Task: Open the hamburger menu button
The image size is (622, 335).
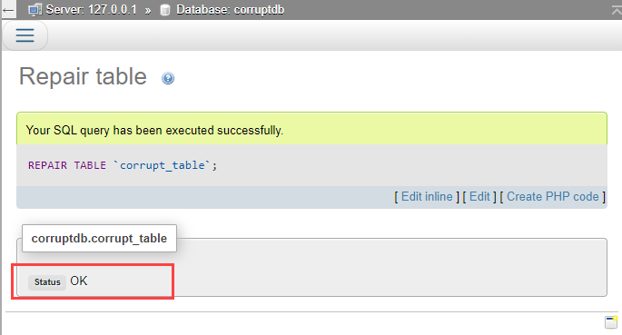Action: tap(25, 35)
